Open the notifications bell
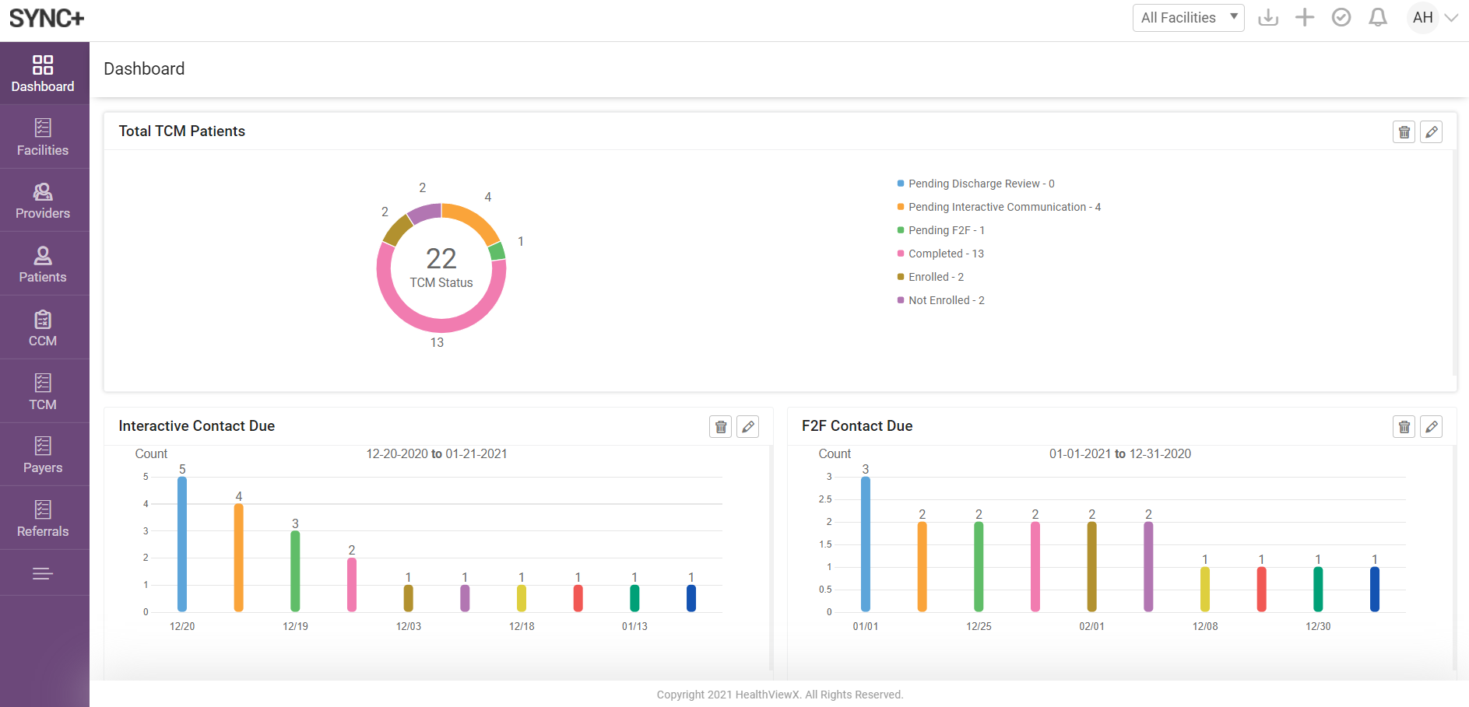 pos(1378,17)
